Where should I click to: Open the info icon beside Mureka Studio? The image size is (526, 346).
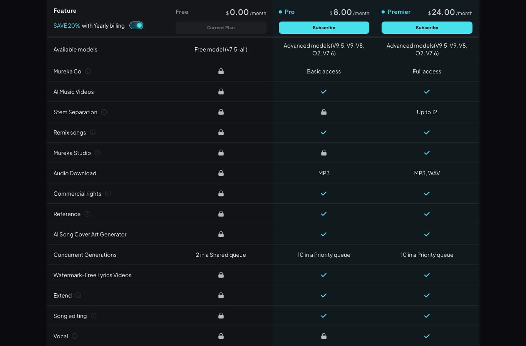pyautogui.click(x=97, y=153)
